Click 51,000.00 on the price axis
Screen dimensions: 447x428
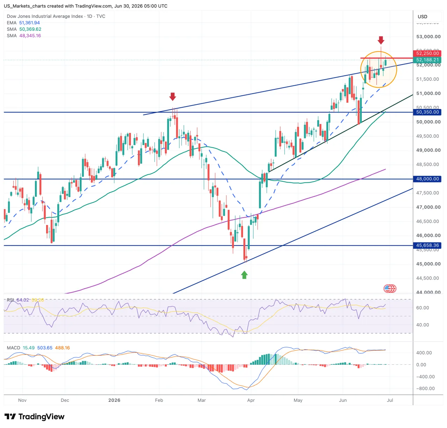click(x=428, y=94)
